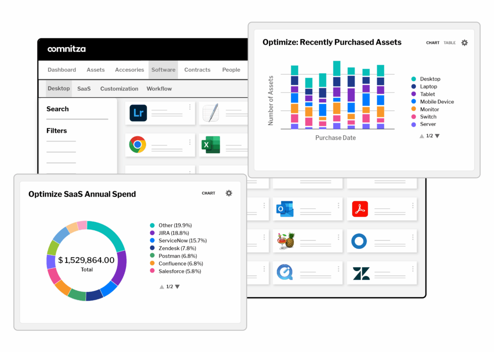Select the Google Chrome software icon
This screenshot has height=352, width=494.
138,145
